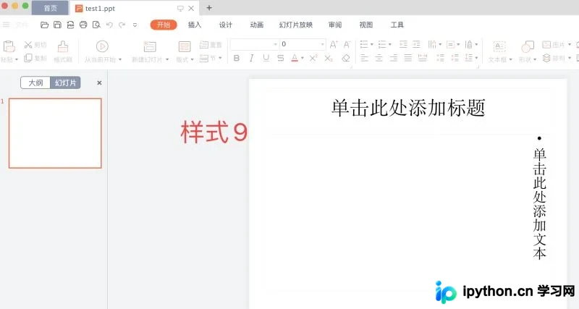This screenshot has height=309, width=579.
Task: Apply the red font color A
Action: click(x=295, y=58)
